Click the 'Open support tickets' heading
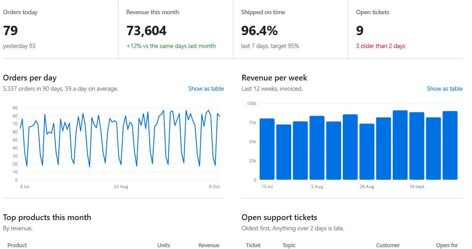The height and width of the screenshot is (249, 472). point(279,217)
